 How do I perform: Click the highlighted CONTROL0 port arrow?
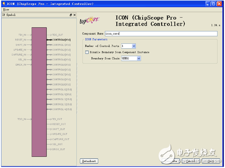pos(49,40)
